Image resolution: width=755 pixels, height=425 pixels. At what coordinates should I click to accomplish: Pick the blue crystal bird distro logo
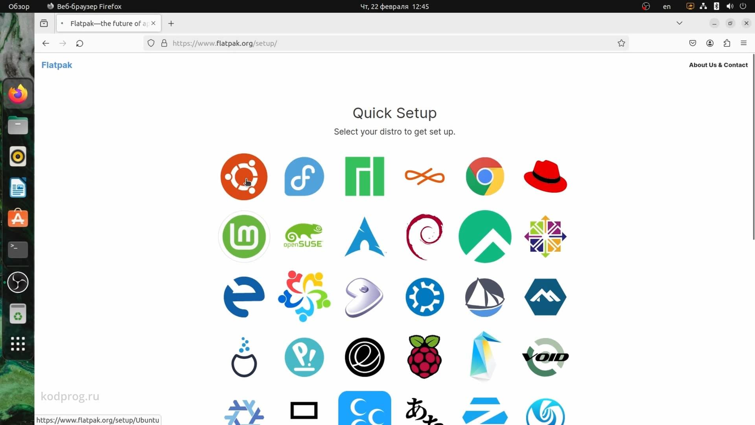pos(485,356)
